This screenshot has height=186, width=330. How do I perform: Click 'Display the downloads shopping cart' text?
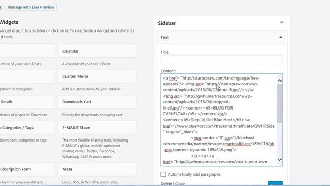(x=92, y=115)
